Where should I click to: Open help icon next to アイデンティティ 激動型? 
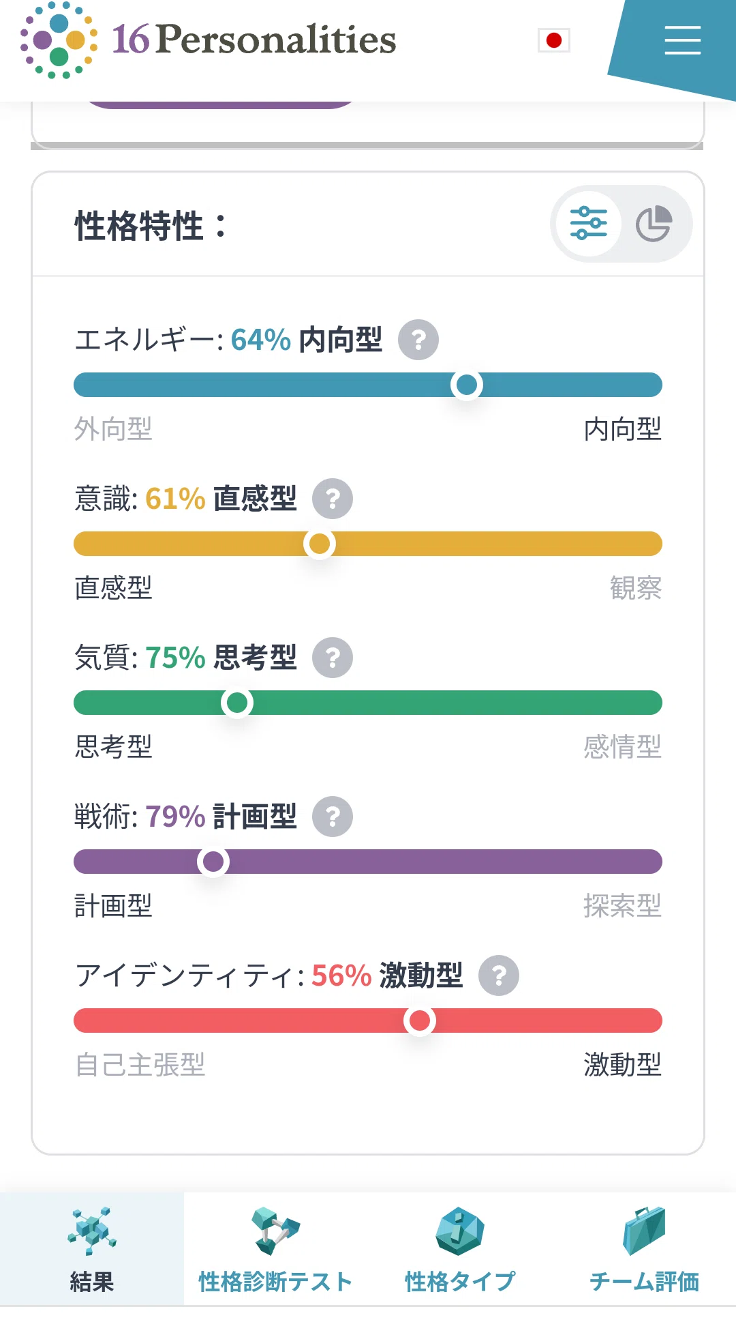coord(499,975)
